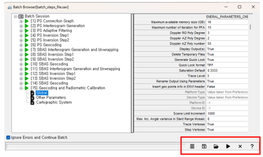Select the Global parameters item

coord(41,93)
